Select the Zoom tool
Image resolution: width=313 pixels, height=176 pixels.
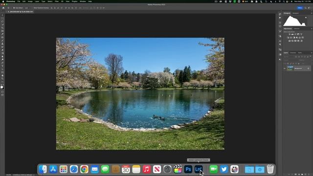[x=2, y=78]
